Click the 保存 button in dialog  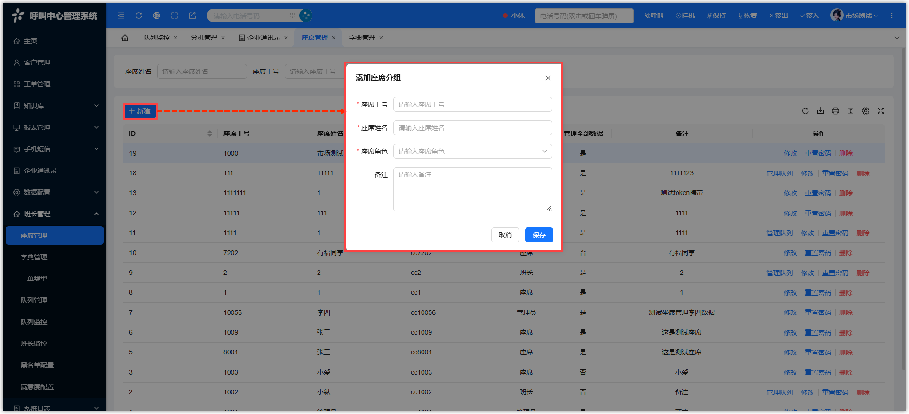point(539,235)
